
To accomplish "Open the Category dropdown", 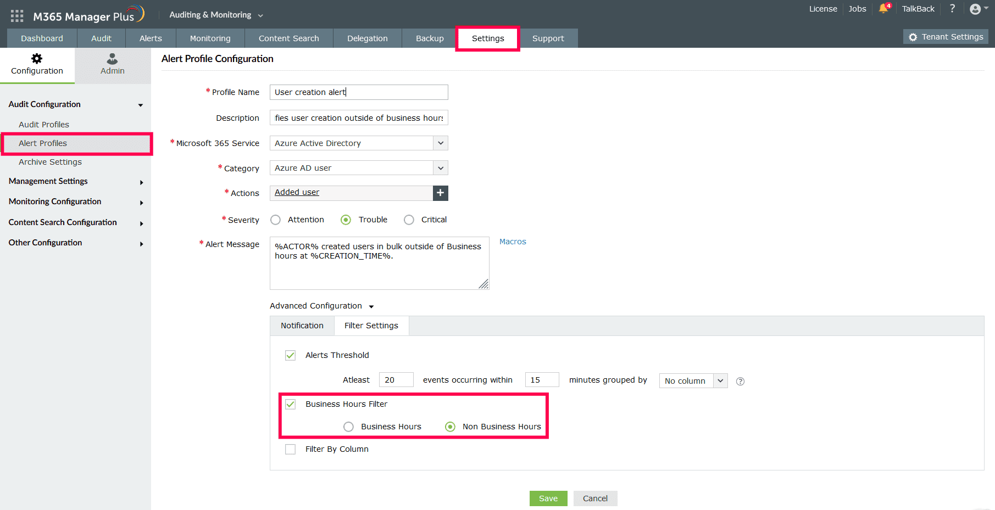I will click(x=359, y=168).
